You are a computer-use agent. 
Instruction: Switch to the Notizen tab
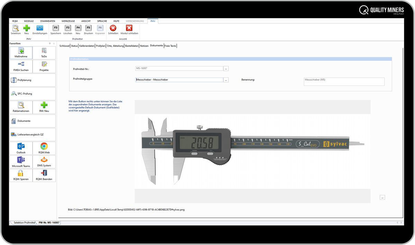[x=144, y=46]
